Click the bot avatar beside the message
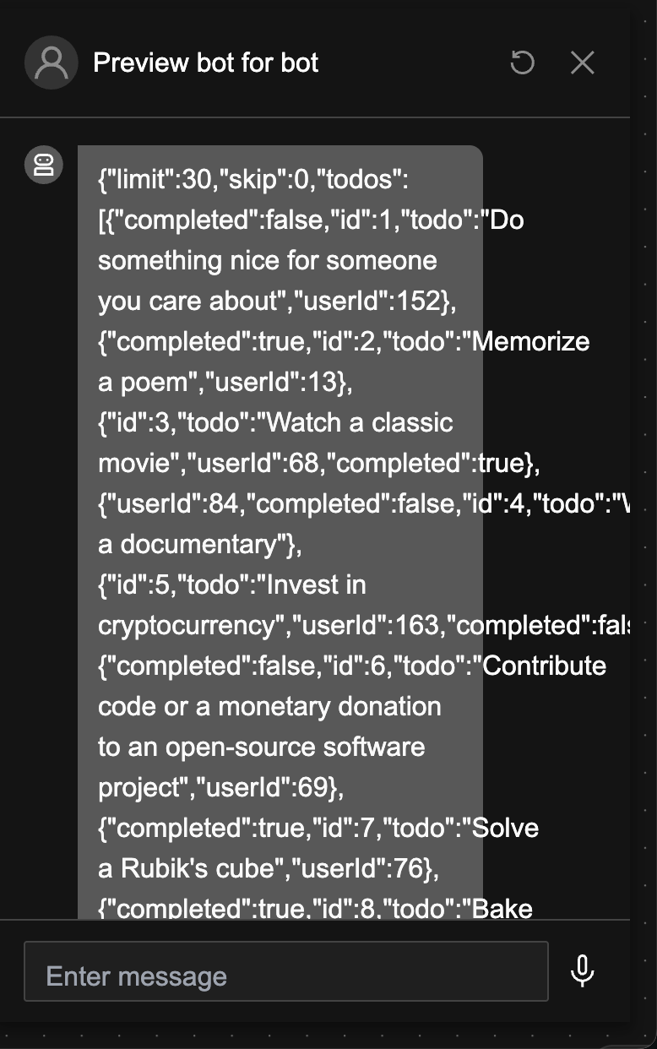657x1049 pixels. tap(43, 165)
